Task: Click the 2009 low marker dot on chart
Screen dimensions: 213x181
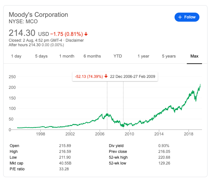Action: click(x=123, y=125)
